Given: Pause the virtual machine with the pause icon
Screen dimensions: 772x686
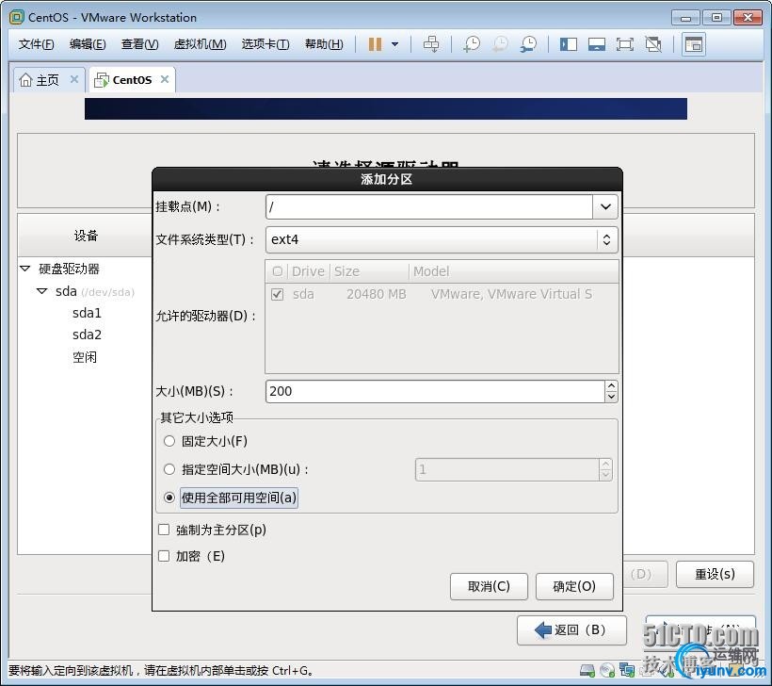Looking at the screenshot, I should pos(375,44).
